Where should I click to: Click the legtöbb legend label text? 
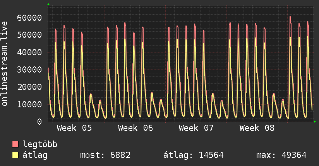click(x=40, y=144)
